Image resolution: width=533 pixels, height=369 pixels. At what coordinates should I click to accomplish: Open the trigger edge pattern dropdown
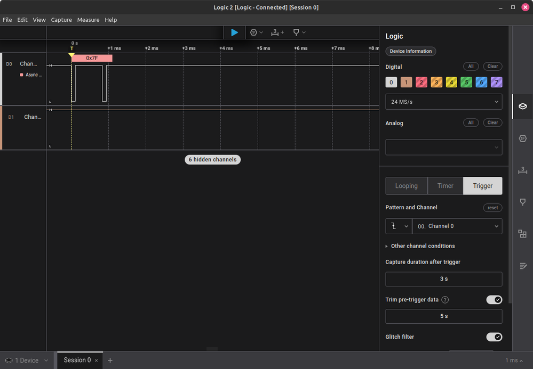(399, 226)
